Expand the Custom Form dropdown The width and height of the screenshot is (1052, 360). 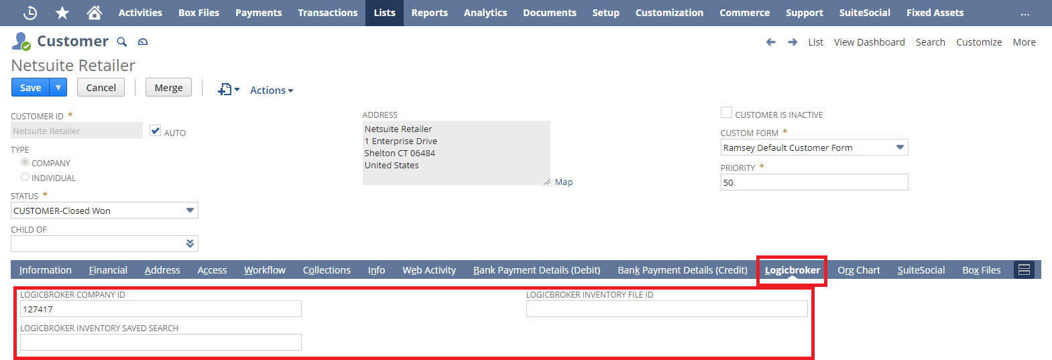[900, 147]
